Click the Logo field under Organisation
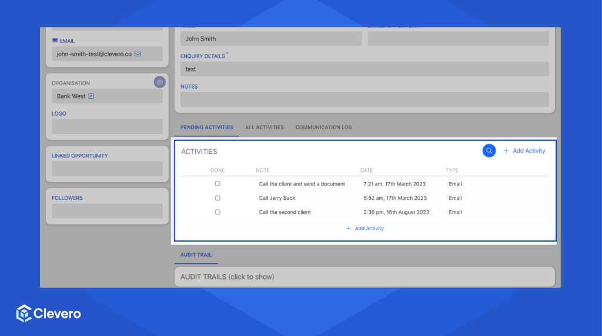The height and width of the screenshot is (336, 602). point(107,126)
